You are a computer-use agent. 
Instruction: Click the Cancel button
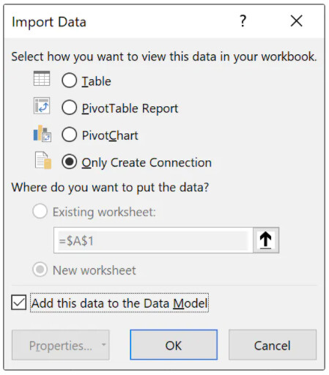tap(273, 345)
